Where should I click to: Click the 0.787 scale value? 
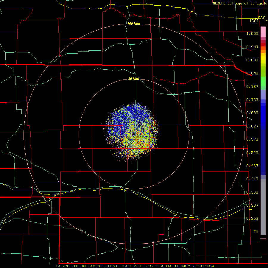coord(252,86)
